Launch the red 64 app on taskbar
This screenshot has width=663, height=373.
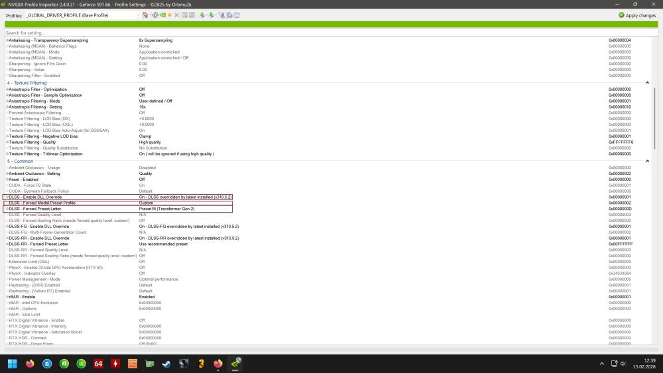[98, 363]
